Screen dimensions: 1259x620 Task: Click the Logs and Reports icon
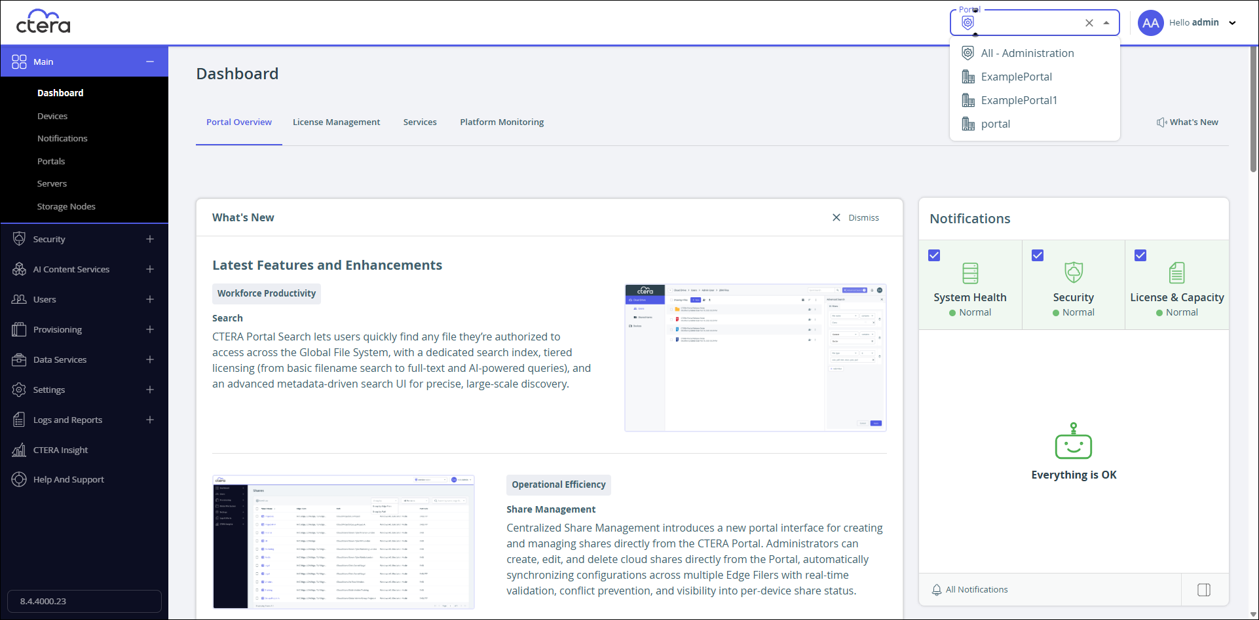(x=19, y=420)
